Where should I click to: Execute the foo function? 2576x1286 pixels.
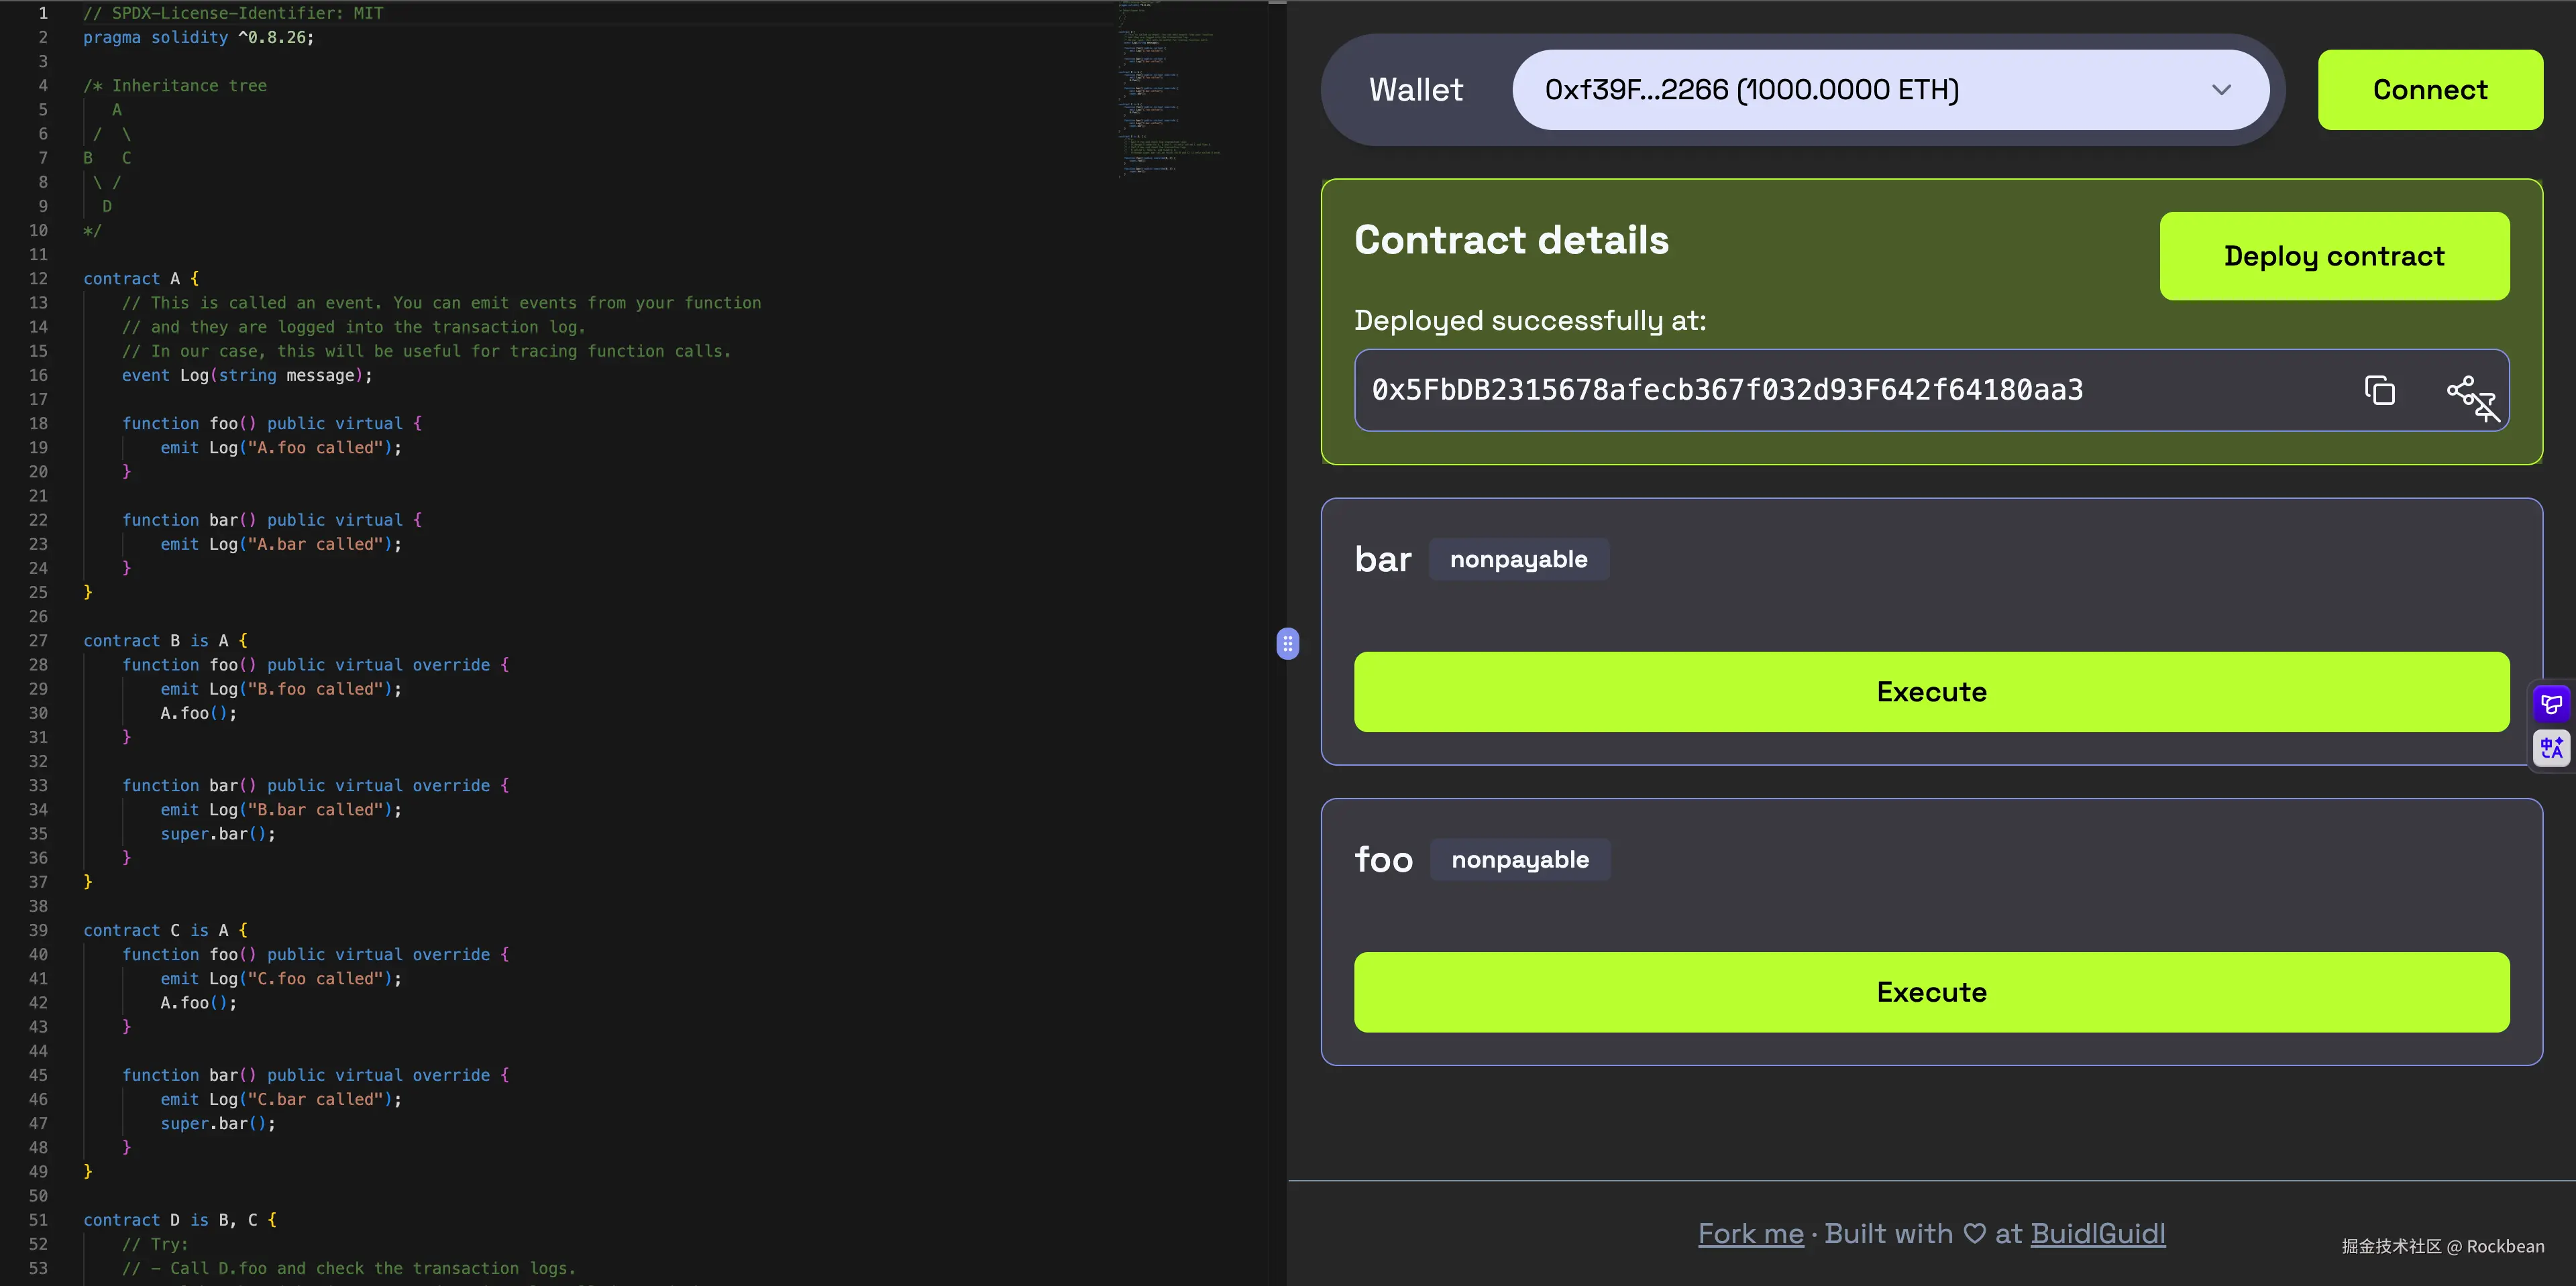[x=1930, y=991]
